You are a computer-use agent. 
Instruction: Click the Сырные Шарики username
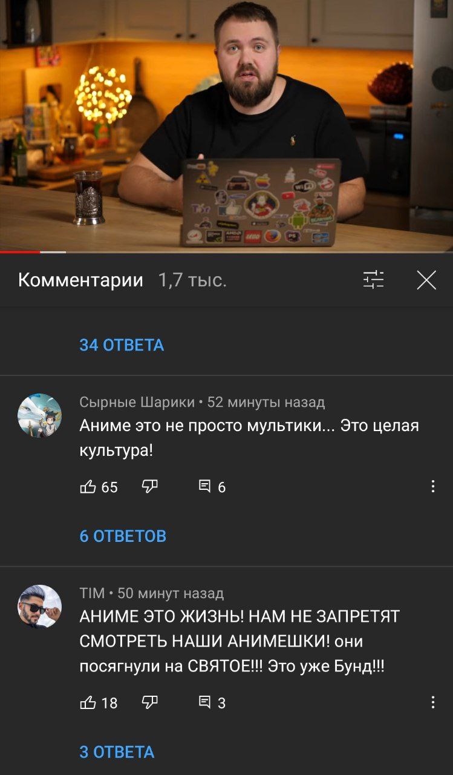[x=137, y=402]
